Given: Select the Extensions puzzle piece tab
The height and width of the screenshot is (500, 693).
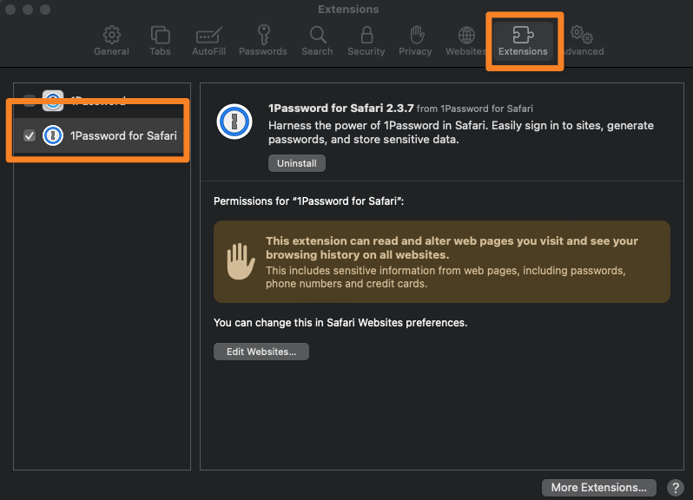Looking at the screenshot, I should point(523,41).
